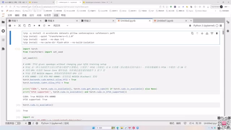Insert a cell above the active cell icon
231x130 pixels.
point(207,34)
